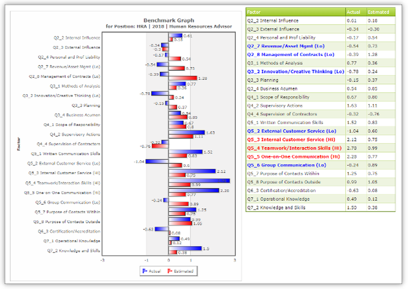
Task: Click Actual value -1.04 in External Customer Service row
Action: click(x=353, y=131)
